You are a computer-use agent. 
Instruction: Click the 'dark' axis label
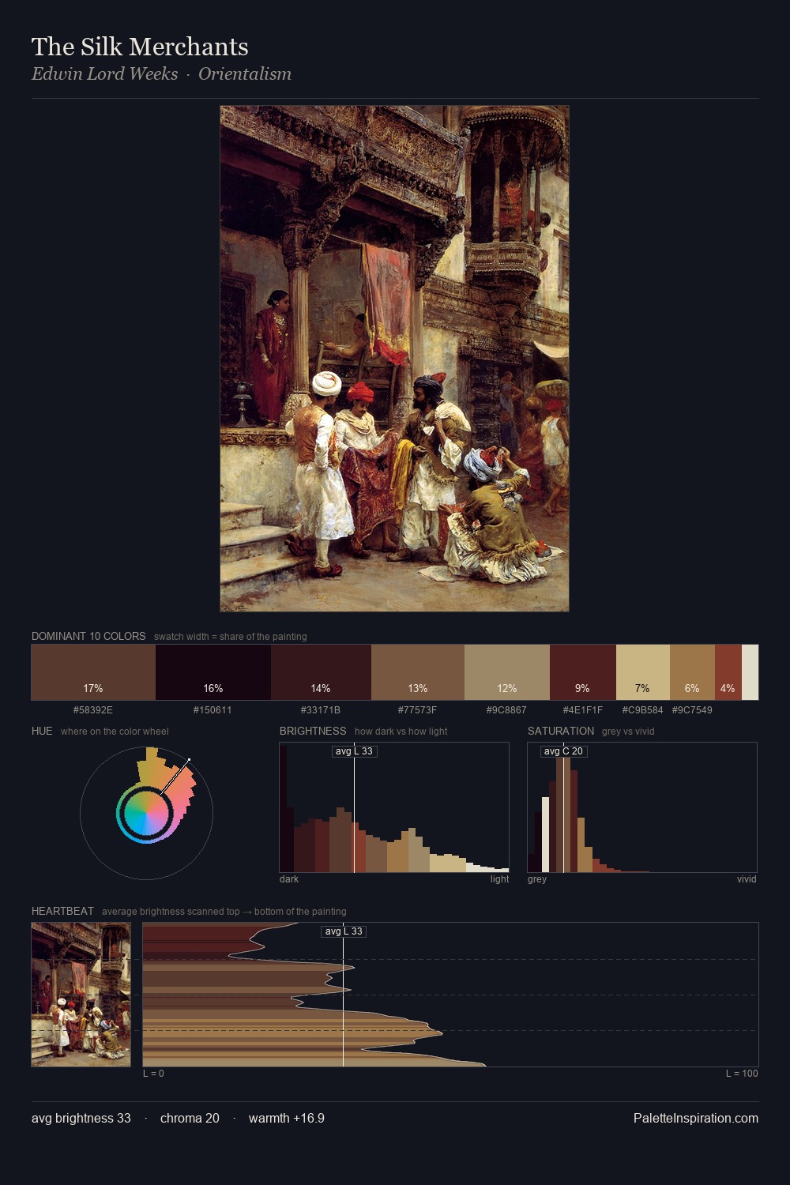[x=289, y=879]
